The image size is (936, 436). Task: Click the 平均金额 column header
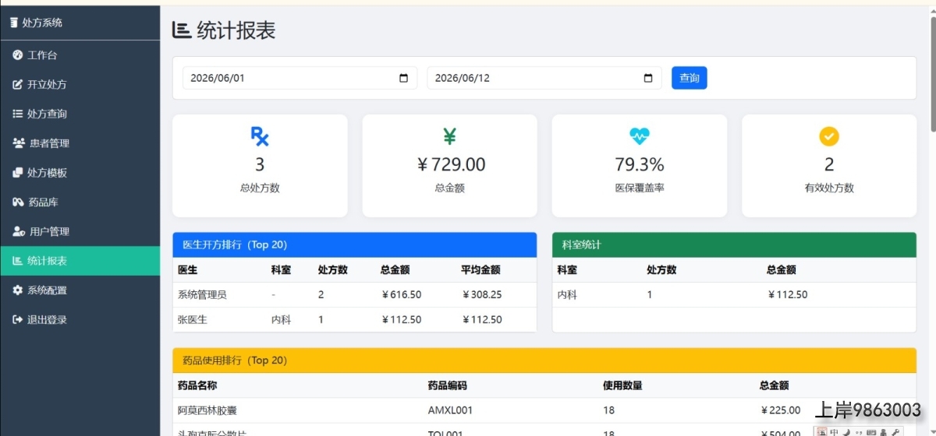[480, 270]
